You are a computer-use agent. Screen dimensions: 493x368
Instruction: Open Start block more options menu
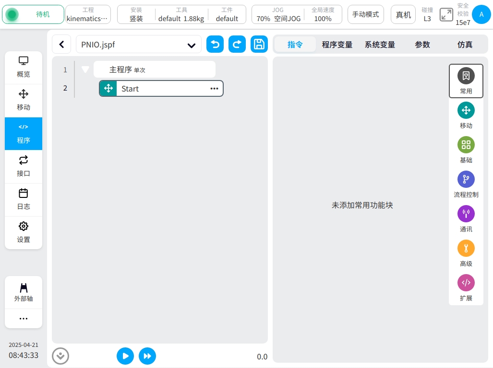(214, 89)
